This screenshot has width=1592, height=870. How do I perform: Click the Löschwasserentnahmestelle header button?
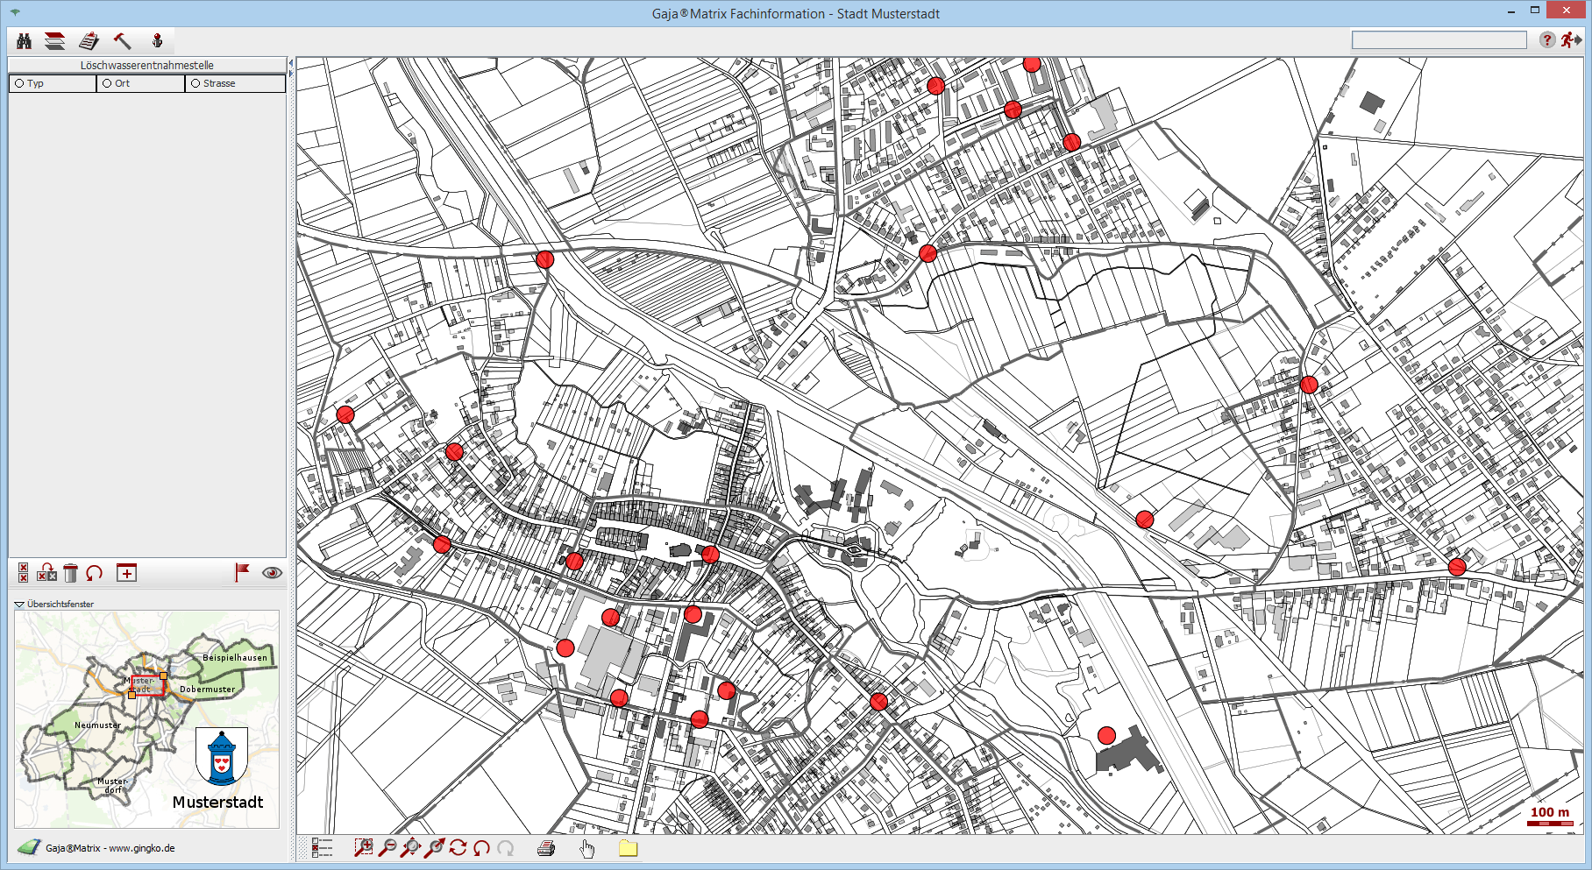tap(146, 65)
